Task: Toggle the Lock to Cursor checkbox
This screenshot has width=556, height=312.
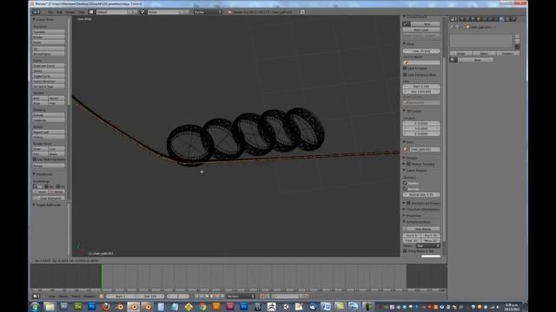Action: point(405,68)
